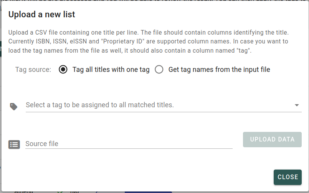Click the "Select a tag" placeholder text
Image resolution: width=309 pixels, height=193 pixels.
(x=100, y=105)
